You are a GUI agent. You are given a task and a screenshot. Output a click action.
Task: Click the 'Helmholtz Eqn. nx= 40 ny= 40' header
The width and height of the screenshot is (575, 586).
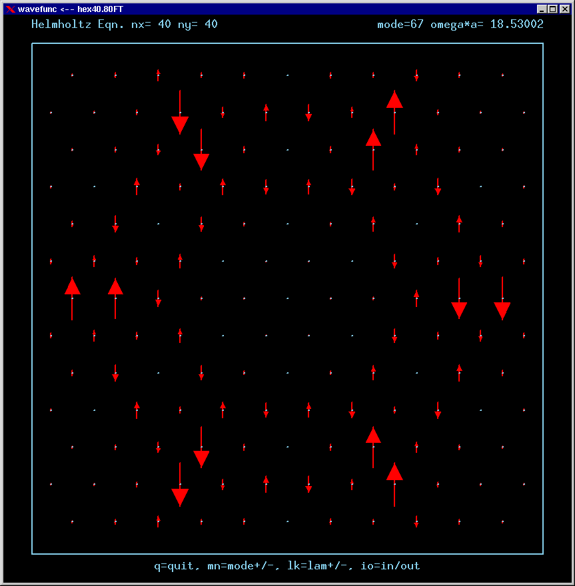click(x=125, y=25)
